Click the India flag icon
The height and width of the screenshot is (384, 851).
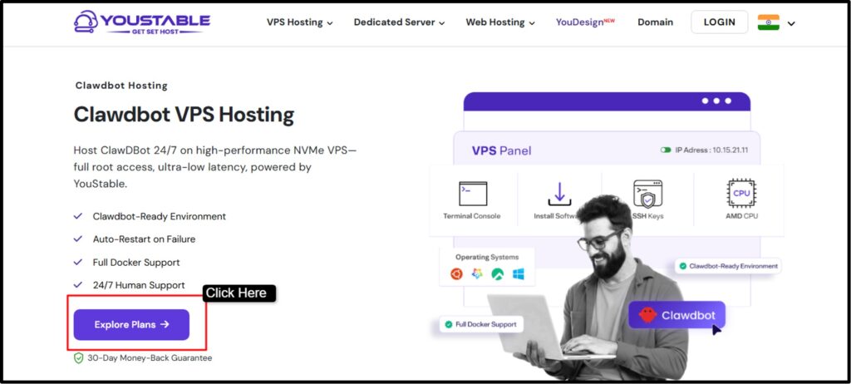[x=769, y=22]
